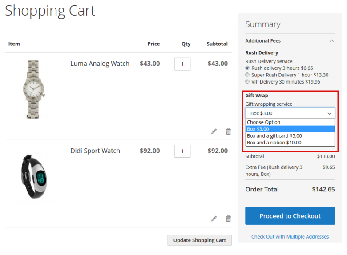The image size is (347, 255).
Task: Click the edit pencil for Luma Analog Watch
Action: click(214, 131)
